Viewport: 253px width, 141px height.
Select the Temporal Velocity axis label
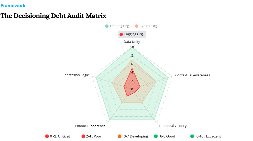coord(173,126)
